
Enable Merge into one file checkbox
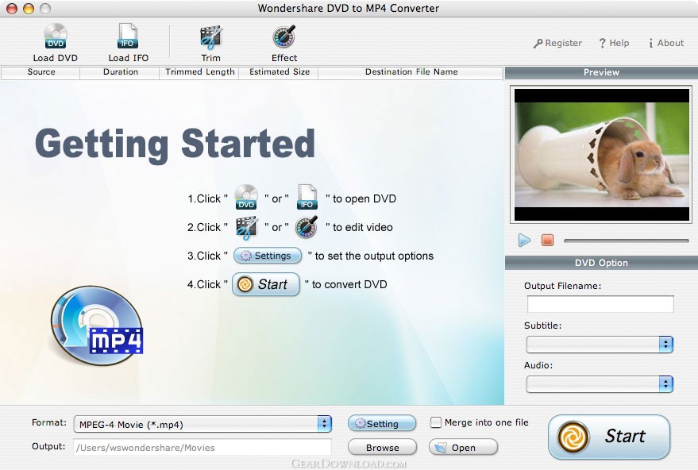pyautogui.click(x=436, y=422)
